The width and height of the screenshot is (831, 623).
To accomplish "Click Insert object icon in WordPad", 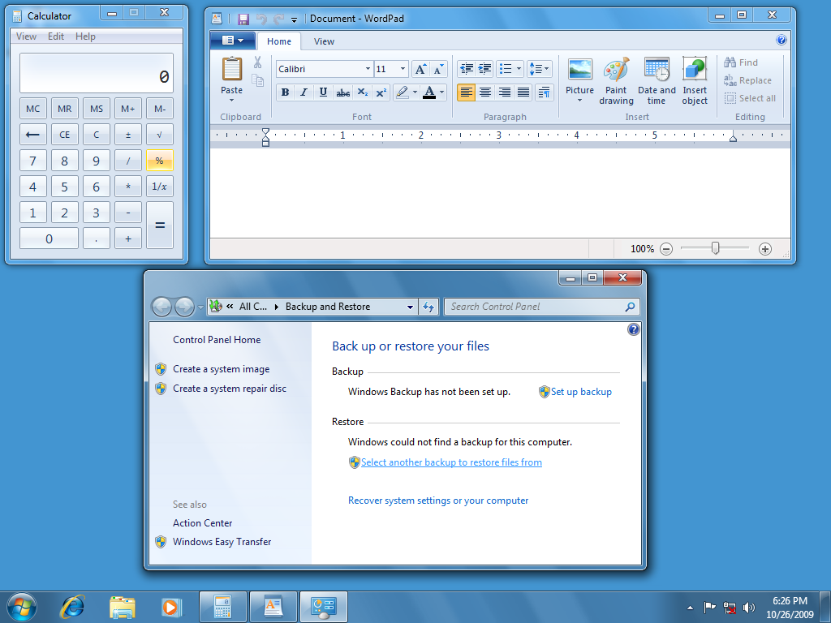I will tap(695, 70).
